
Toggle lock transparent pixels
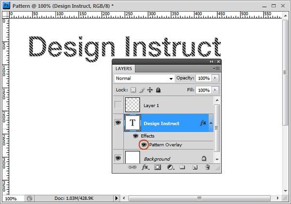133,90
